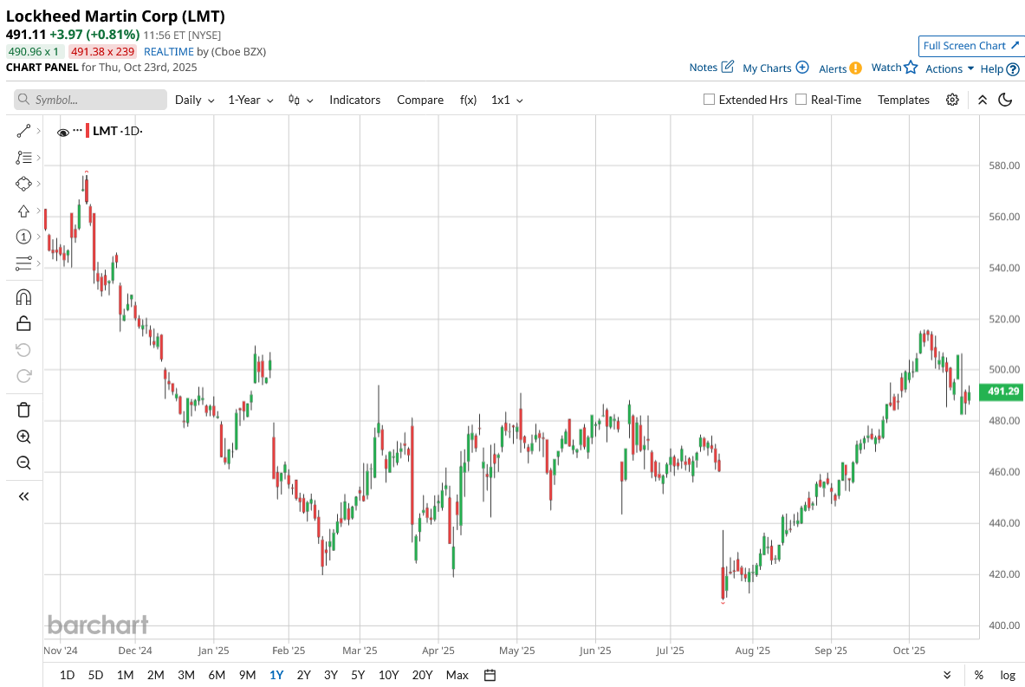Toggle the magnet snap mode
This screenshot has height=687, width=1025.
23,297
